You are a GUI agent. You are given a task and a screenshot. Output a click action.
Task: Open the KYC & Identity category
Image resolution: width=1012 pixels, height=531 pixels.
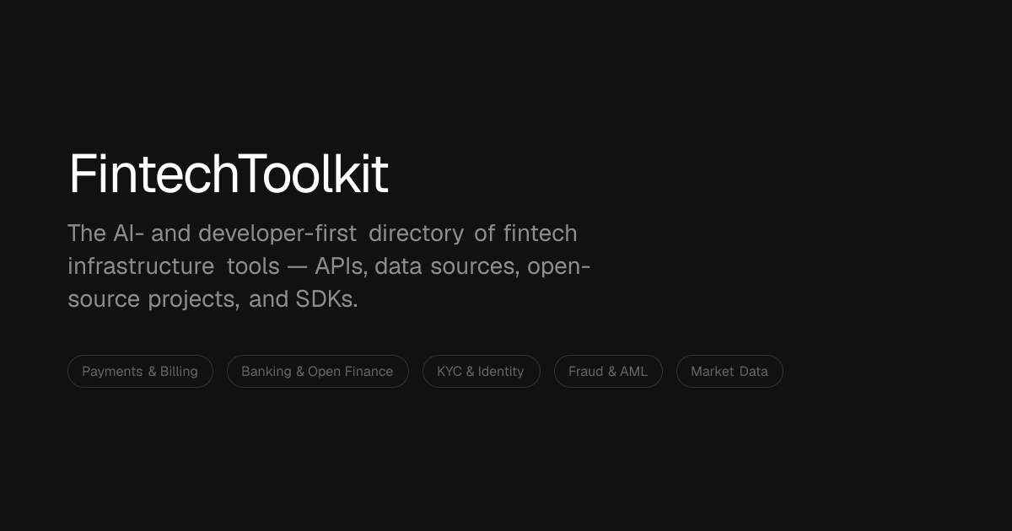point(481,371)
